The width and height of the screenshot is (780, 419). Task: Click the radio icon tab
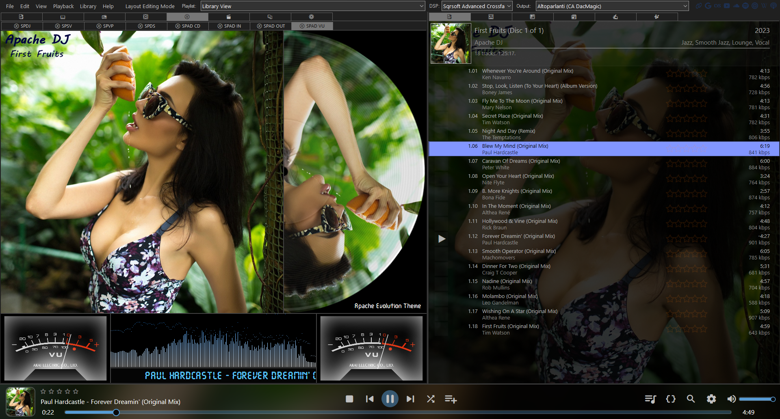(x=104, y=17)
